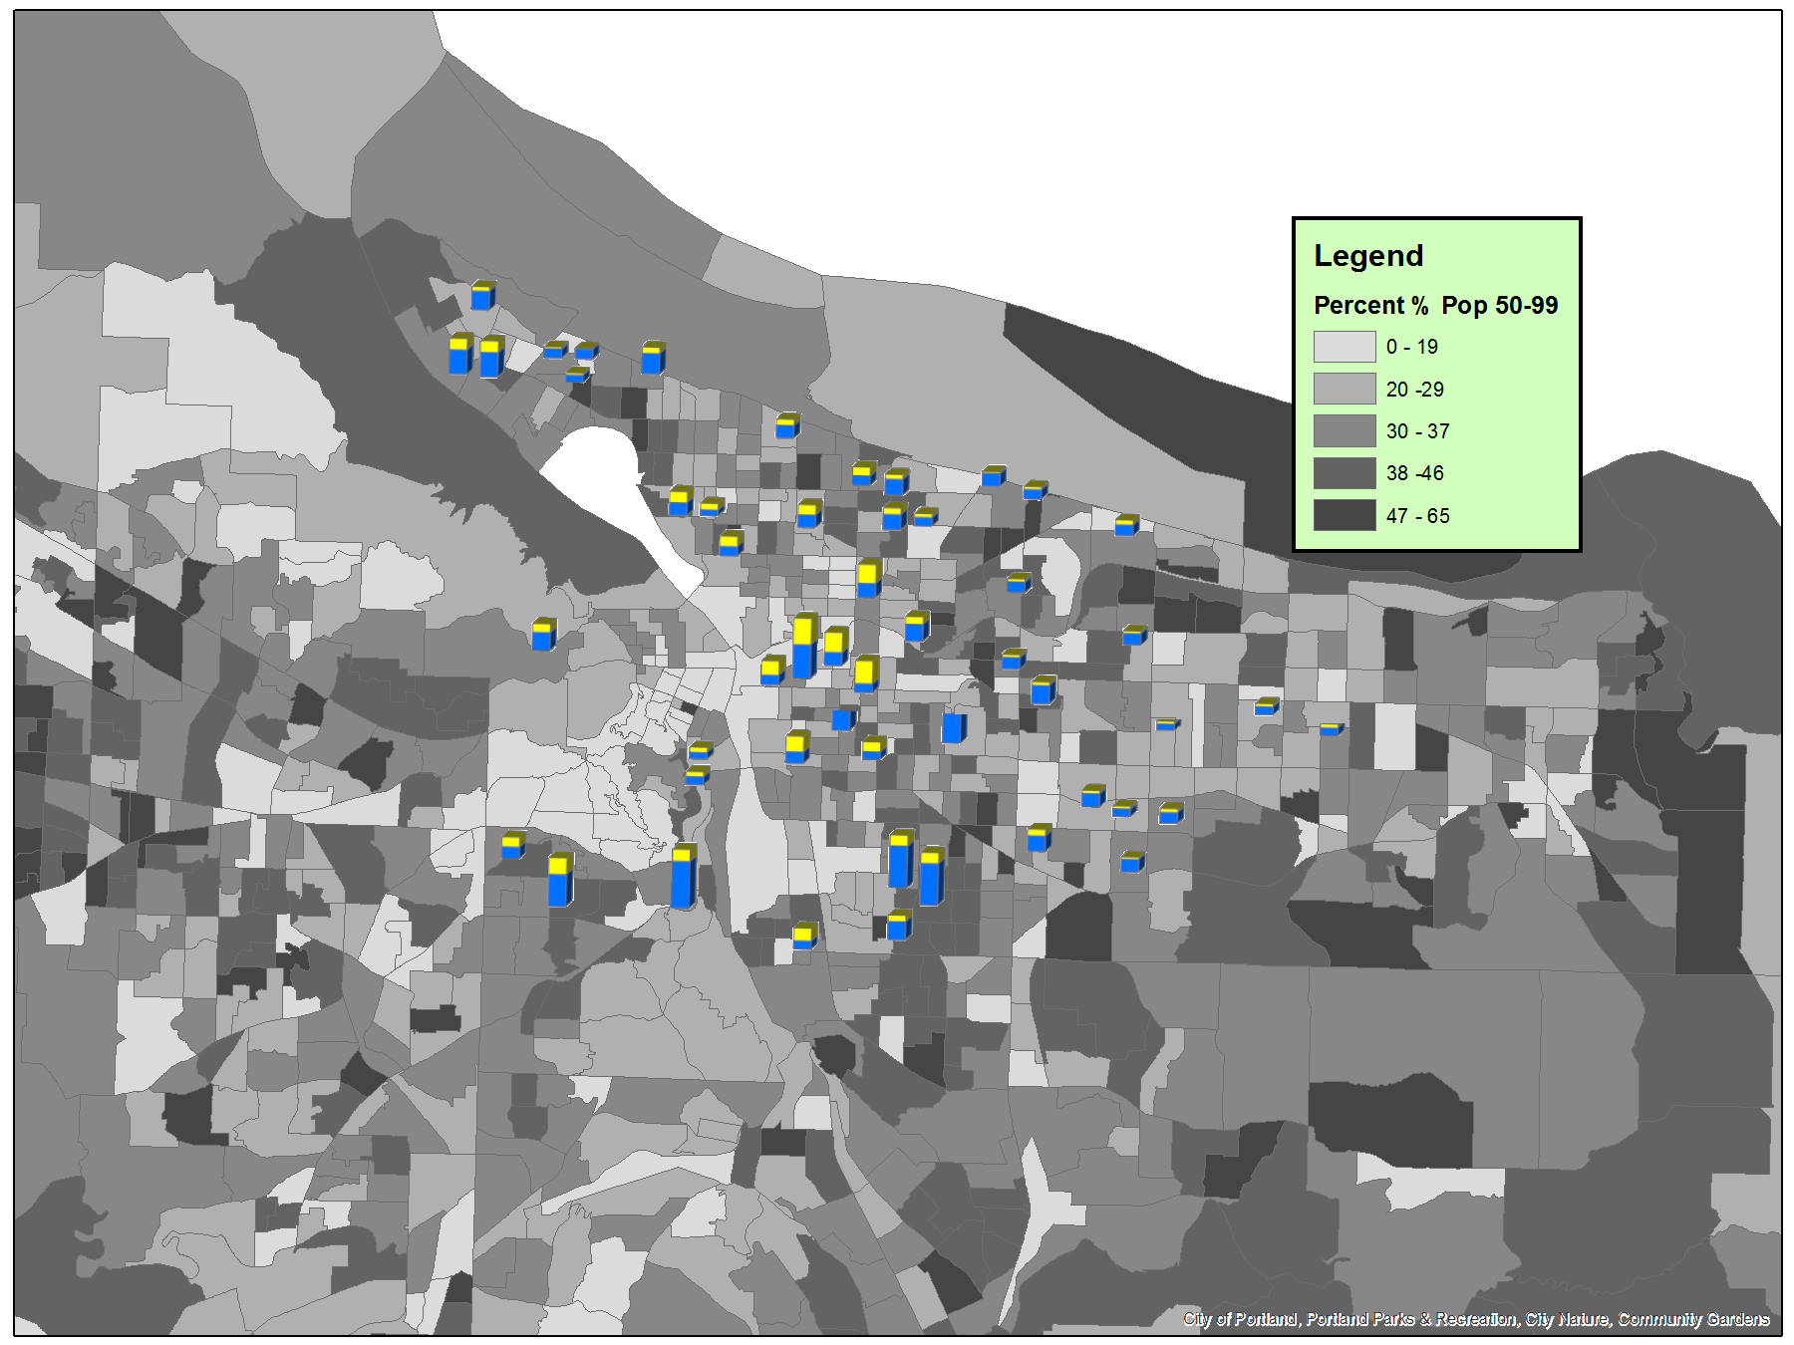Image resolution: width=1794 pixels, height=1345 pixels.
Task: Click the 'Legend' title text
Action: click(1367, 256)
